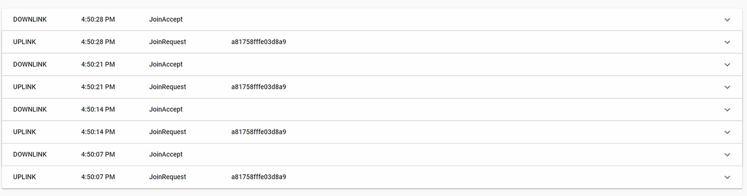The height and width of the screenshot is (196, 747).
Task: Expand the 4:50:28 PM JoinRequest uplink chevron
Action: click(727, 42)
